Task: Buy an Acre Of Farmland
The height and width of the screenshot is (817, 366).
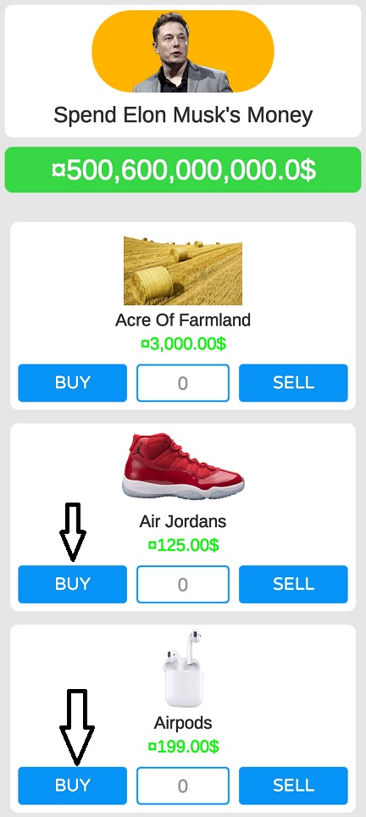Action: pyautogui.click(x=72, y=383)
